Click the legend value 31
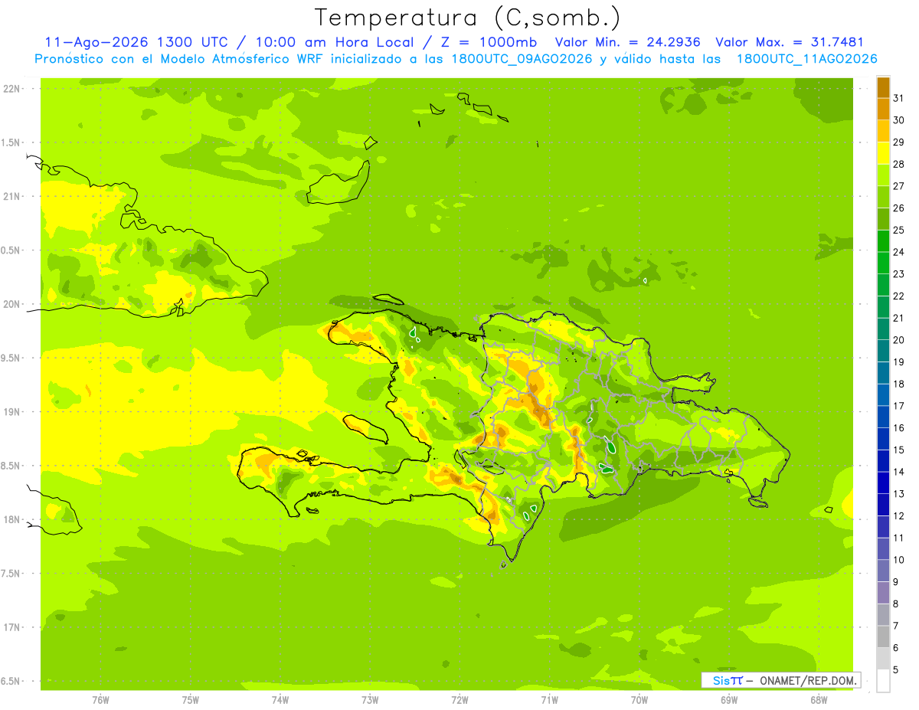The width and height of the screenshot is (919, 710). click(x=898, y=98)
